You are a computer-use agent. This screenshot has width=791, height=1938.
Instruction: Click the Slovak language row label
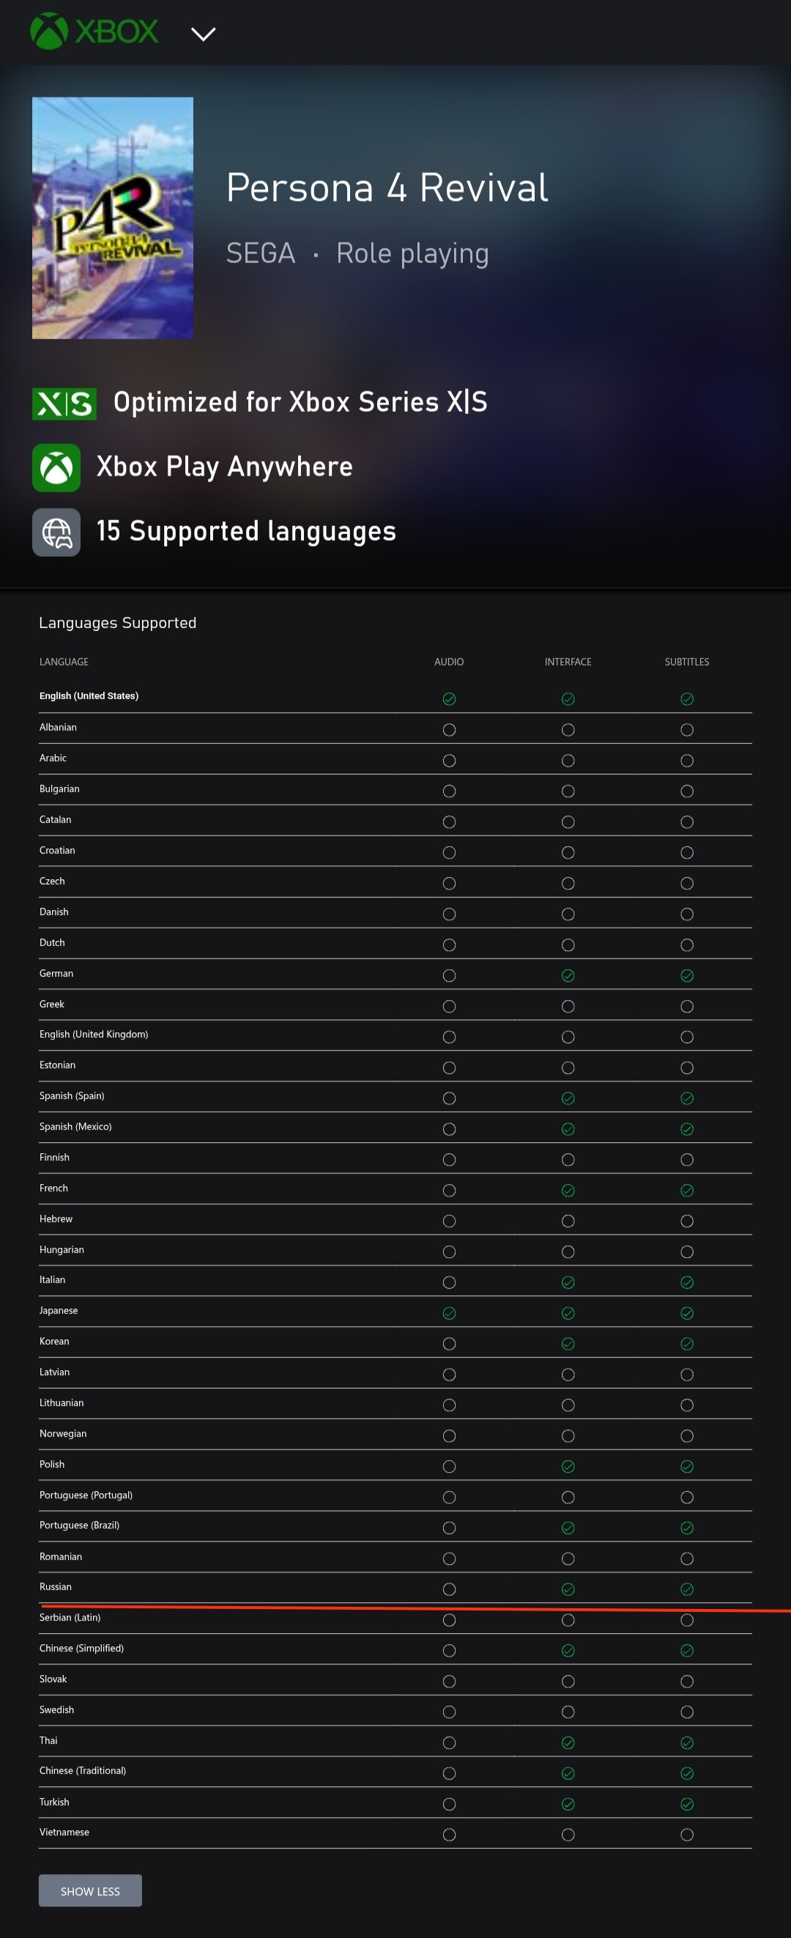click(x=53, y=1679)
